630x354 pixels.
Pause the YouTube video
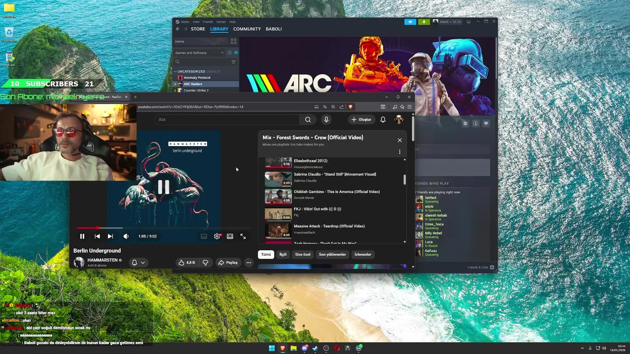click(82, 236)
